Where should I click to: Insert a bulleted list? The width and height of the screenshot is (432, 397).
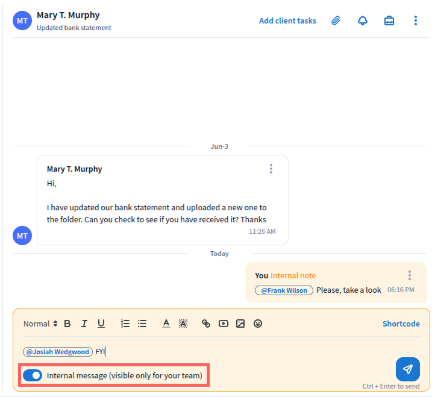tap(142, 324)
